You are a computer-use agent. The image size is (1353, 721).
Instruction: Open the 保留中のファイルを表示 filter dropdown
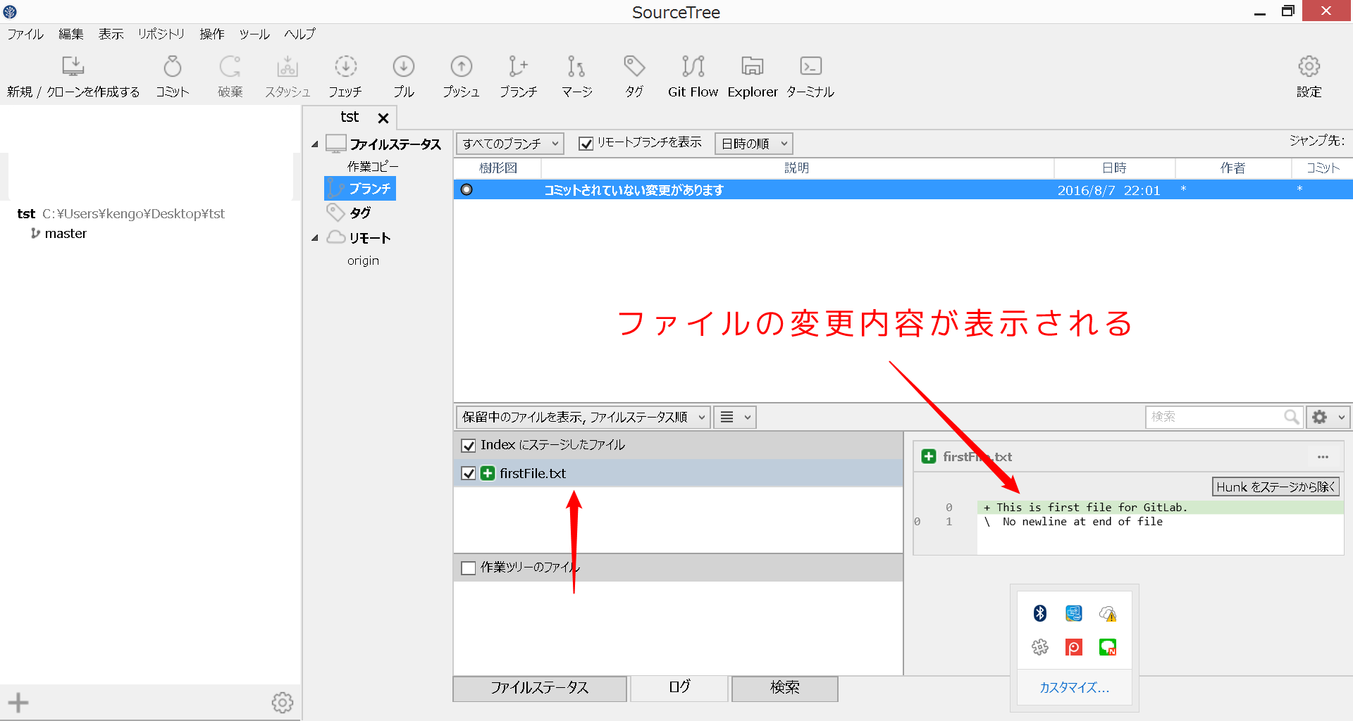tap(583, 417)
